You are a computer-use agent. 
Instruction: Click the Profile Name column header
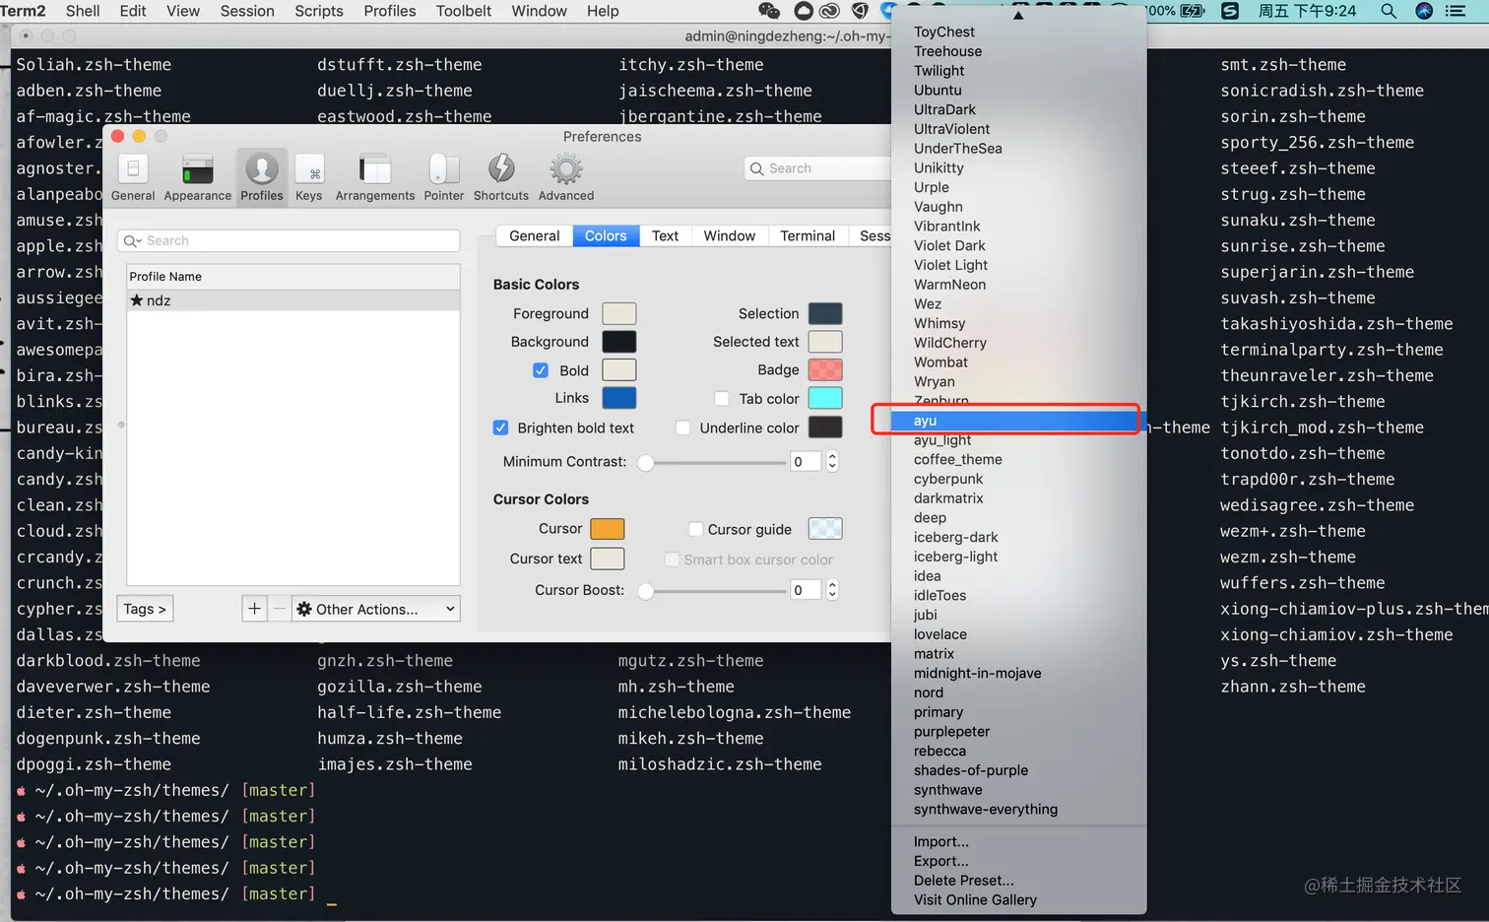(x=293, y=277)
